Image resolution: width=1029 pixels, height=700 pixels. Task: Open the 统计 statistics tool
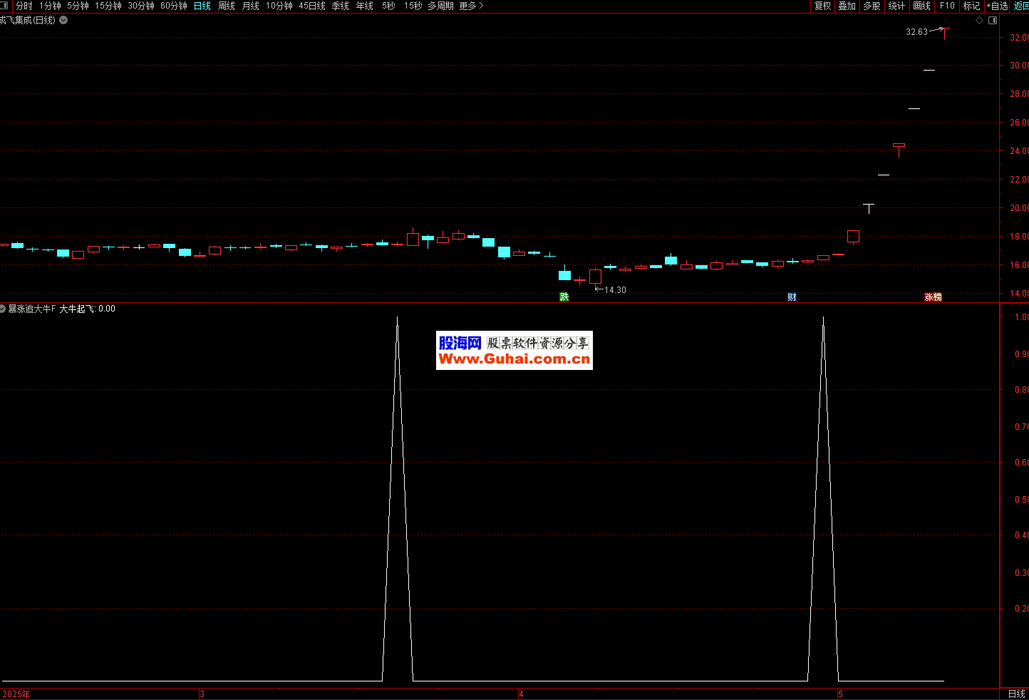(896, 6)
